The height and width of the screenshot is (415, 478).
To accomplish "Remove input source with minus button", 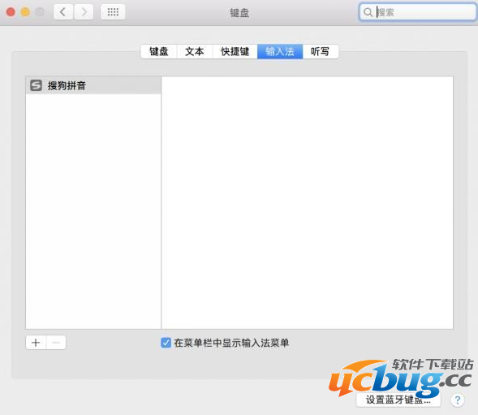I will [56, 343].
